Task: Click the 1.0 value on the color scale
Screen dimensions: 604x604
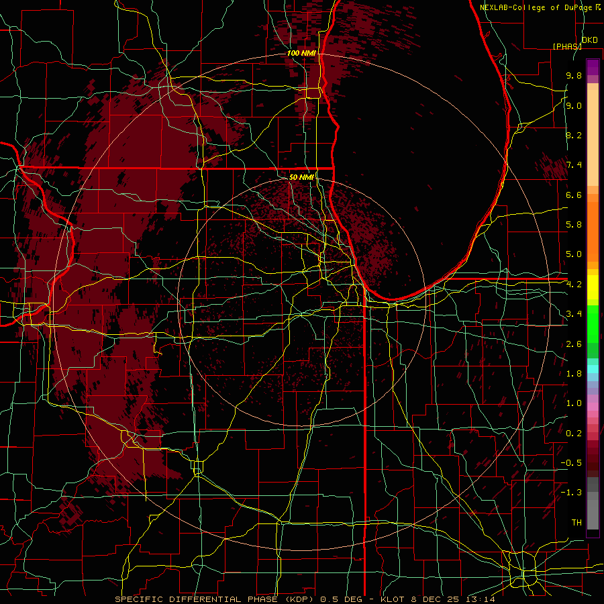Action: click(x=574, y=403)
